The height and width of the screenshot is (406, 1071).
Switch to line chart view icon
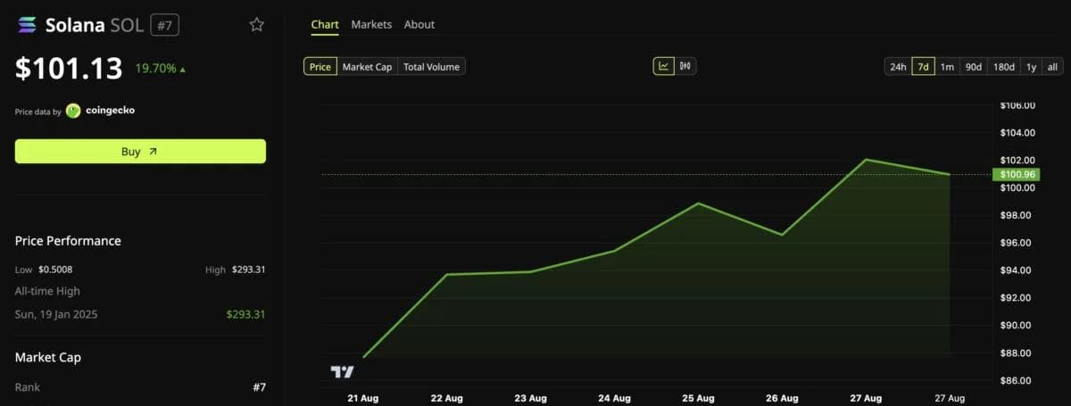click(664, 66)
